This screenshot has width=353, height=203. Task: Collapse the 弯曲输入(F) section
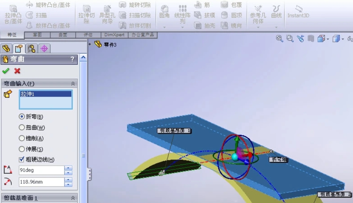[73, 84]
